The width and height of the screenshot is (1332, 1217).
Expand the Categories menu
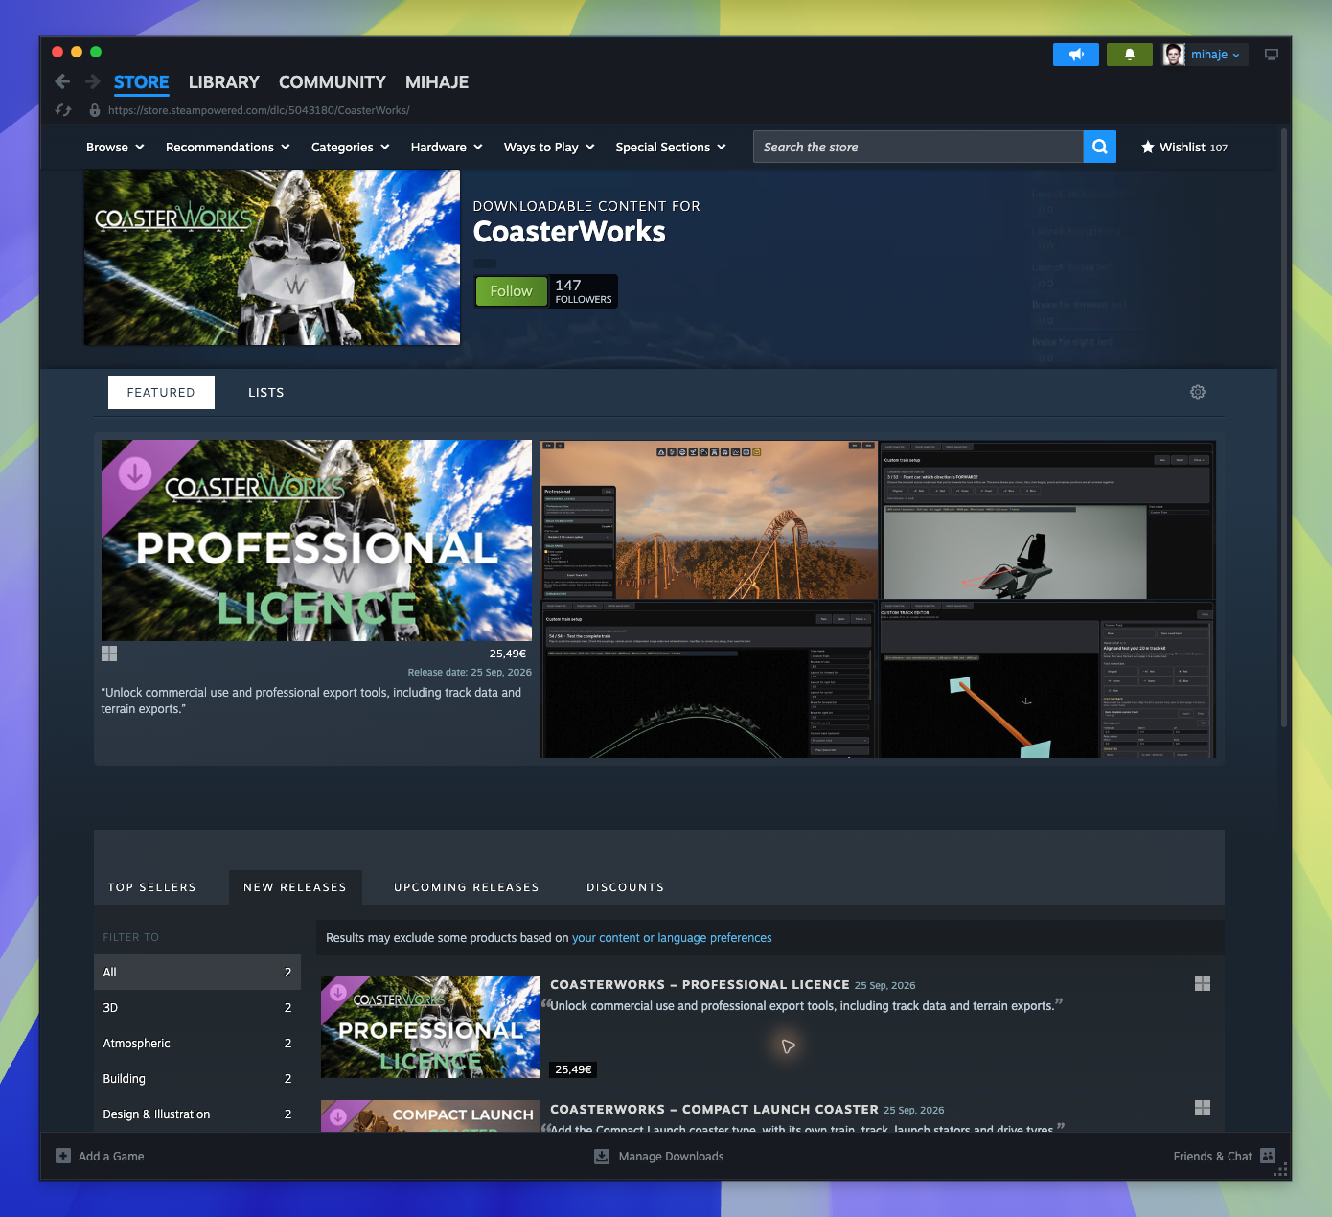pyautogui.click(x=351, y=147)
